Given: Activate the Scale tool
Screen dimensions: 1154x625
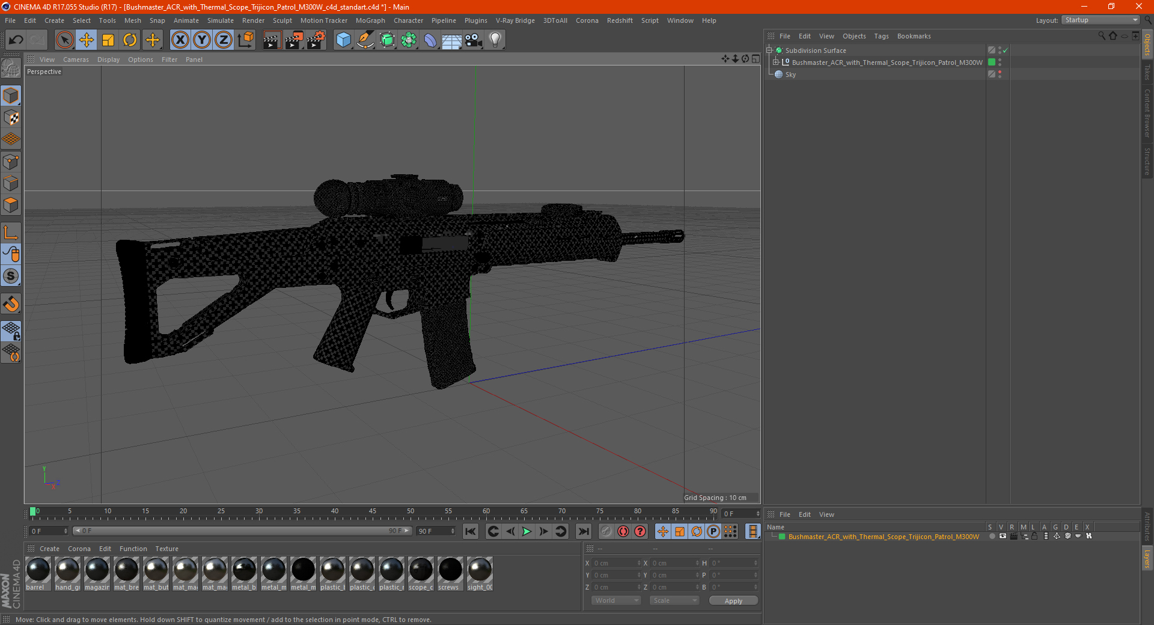Looking at the screenshot, I should tap(108, 40).
